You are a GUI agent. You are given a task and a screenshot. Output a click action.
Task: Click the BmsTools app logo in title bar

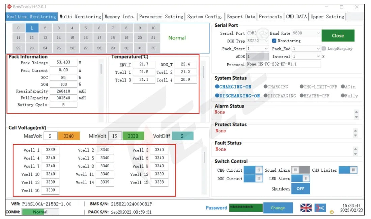coord(9,7)
